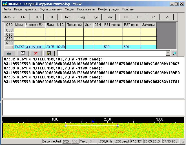Open the Вид модуляции menu
The image size is (186, 145).
[x=51, y=9]
